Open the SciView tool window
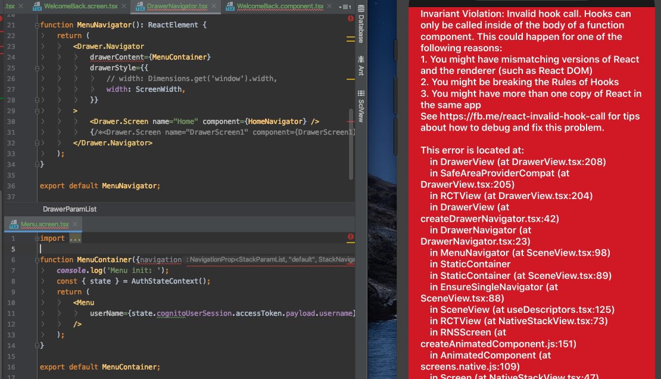This screenshot has width=661, height=379. [361, 106]
